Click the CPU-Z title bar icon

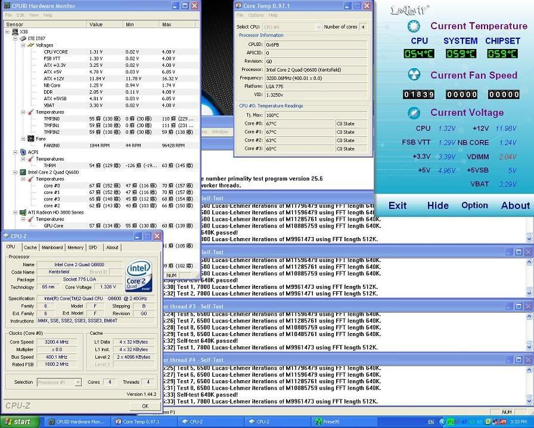[6, 236]
